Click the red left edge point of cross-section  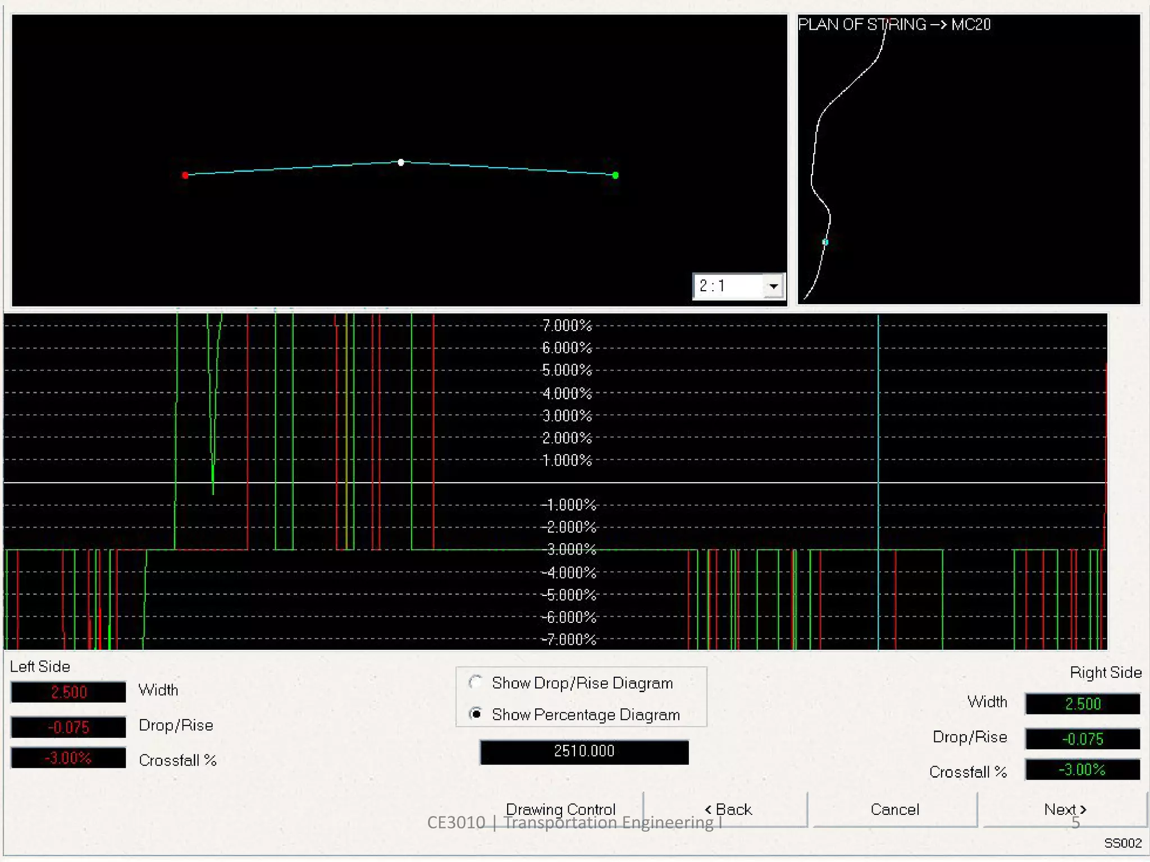tap(185, 176)
